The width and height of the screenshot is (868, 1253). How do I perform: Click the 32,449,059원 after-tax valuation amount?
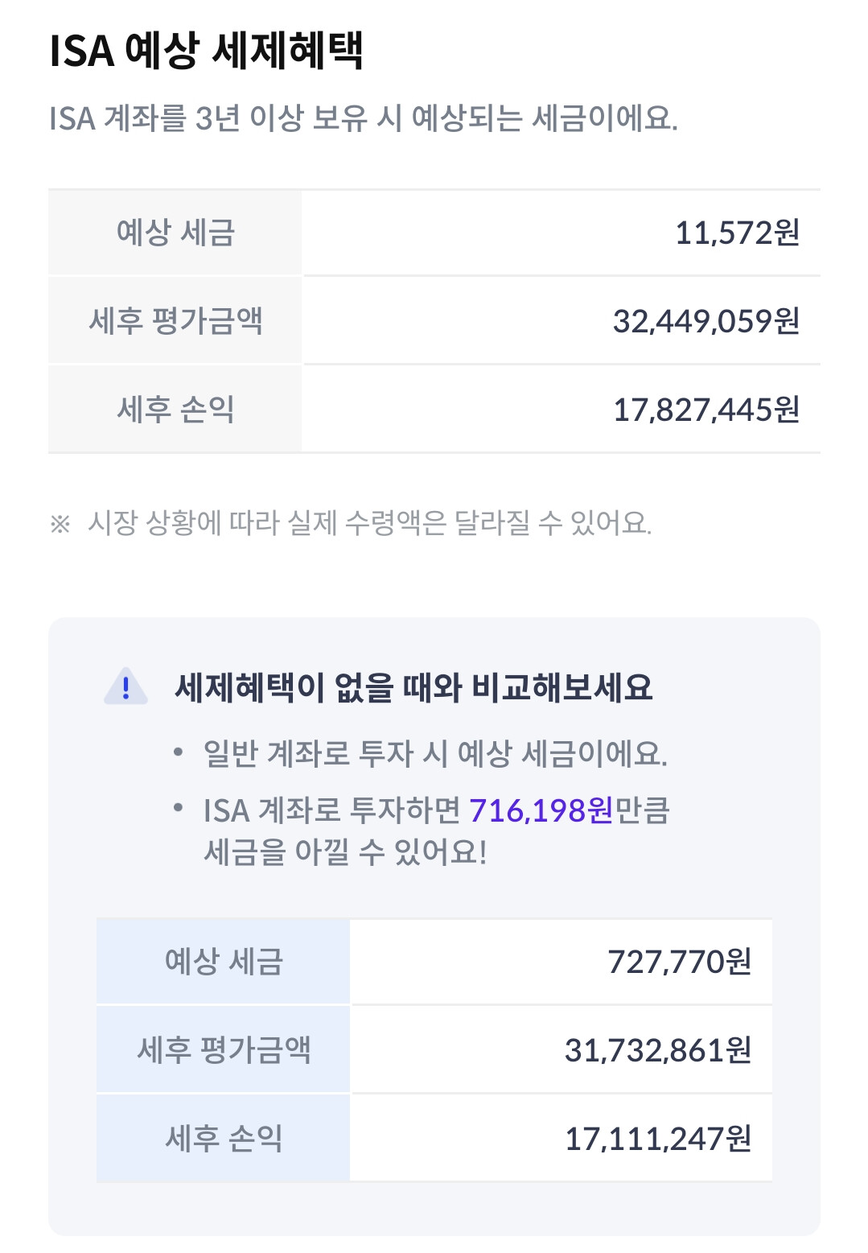706,321
